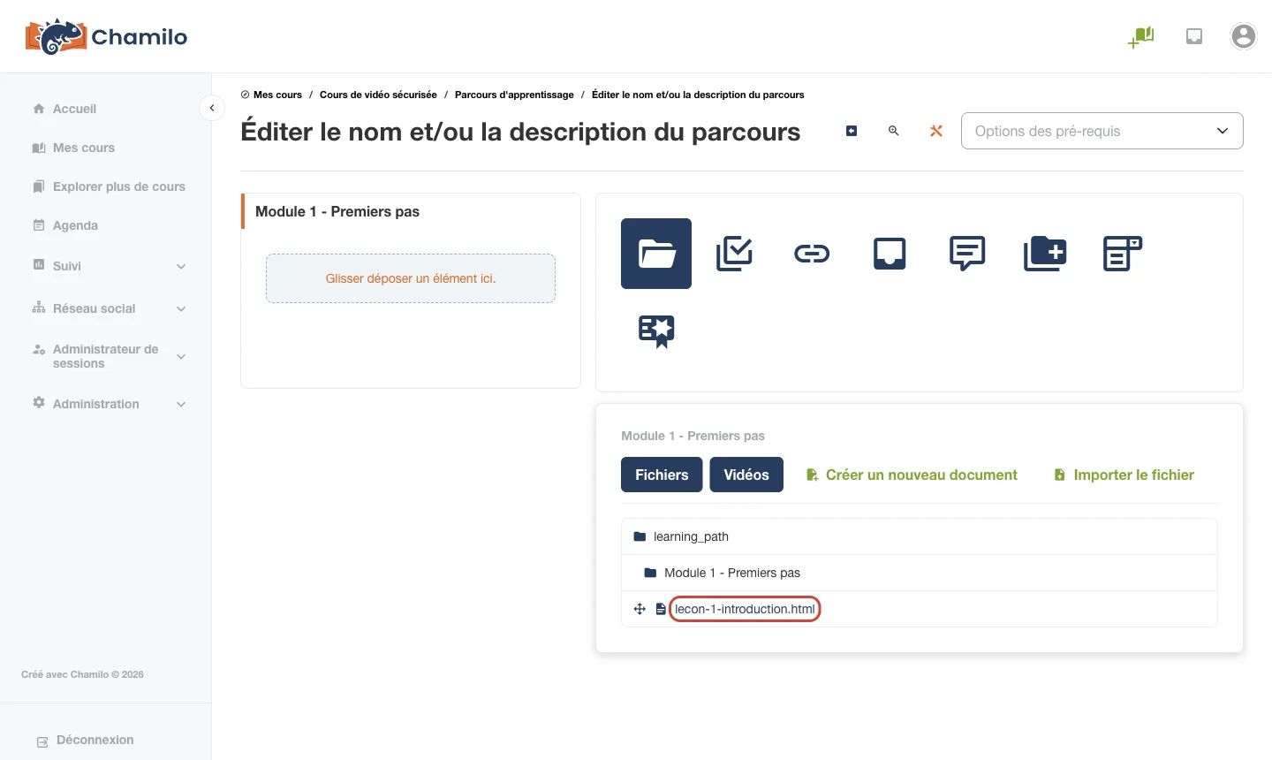This screenshot has height=760, width=1272.
Task: Expand the Réseau social menu
Action: [x=110, y=308]
